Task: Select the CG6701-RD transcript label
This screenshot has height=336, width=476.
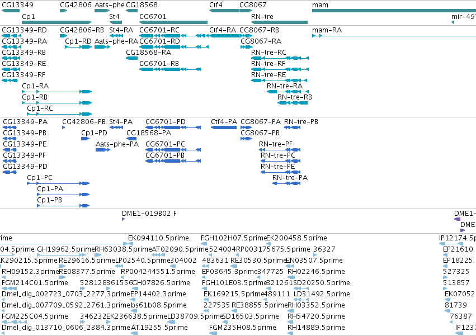Action: 159,41
